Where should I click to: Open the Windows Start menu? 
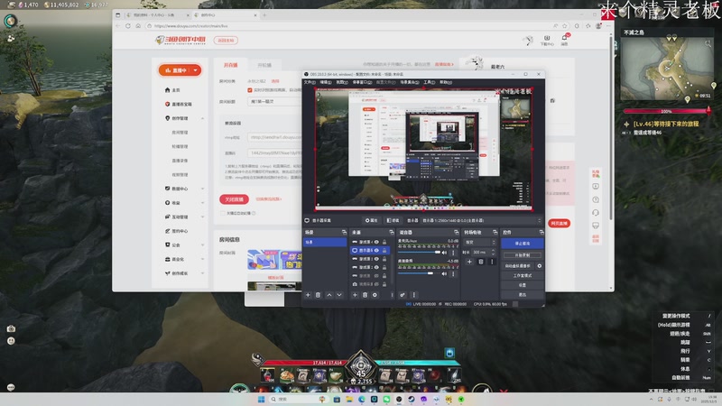click(261, 399)
